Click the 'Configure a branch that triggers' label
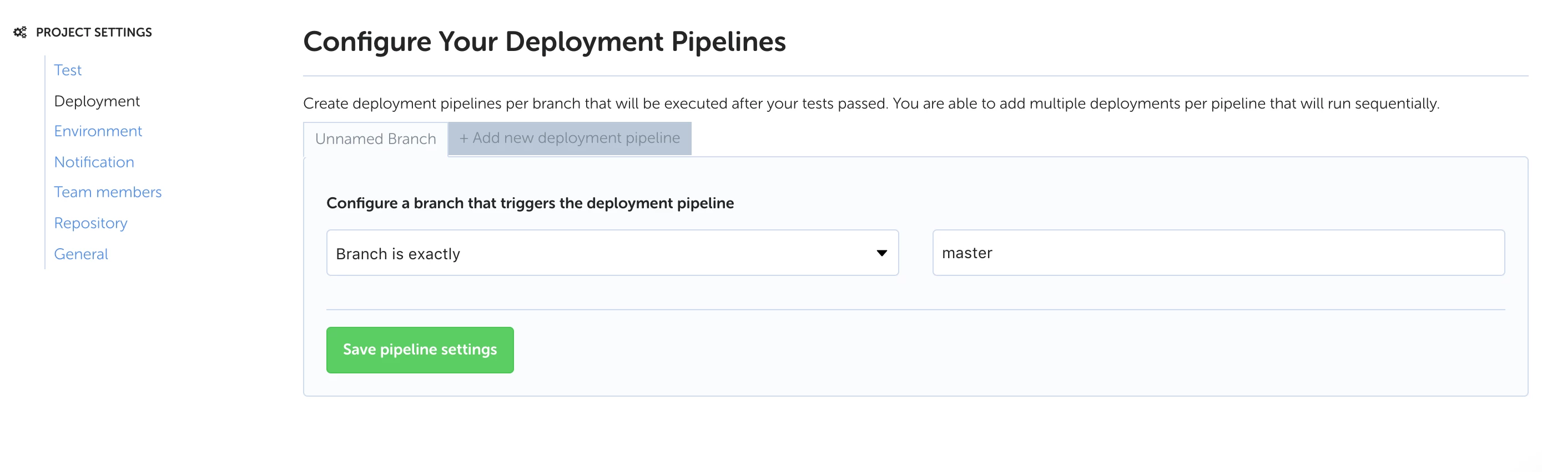The width and height of the screenshot is (1542, 472). [530, 203]
